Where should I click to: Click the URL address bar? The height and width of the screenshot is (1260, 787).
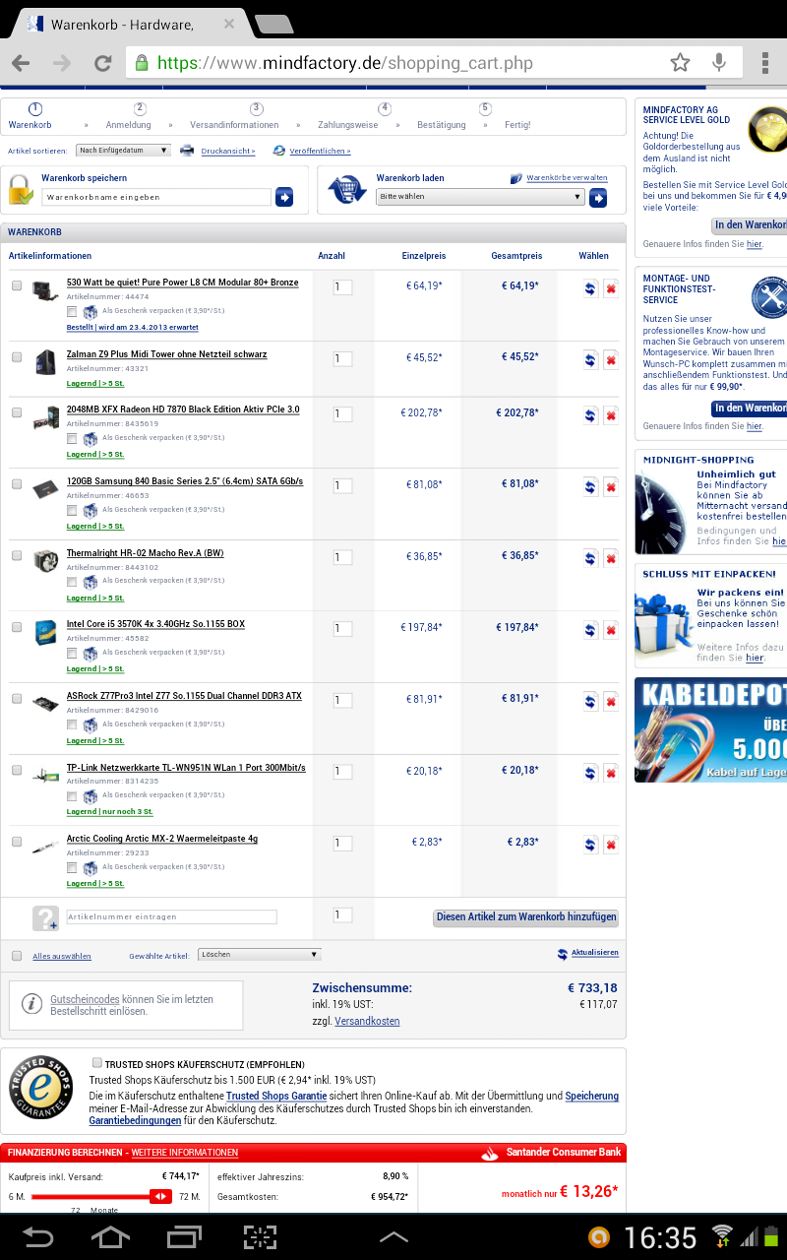pyautogui.click(x=393, y=63)
